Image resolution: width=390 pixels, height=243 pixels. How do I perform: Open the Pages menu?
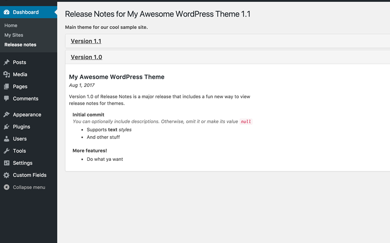coord(29,87)
